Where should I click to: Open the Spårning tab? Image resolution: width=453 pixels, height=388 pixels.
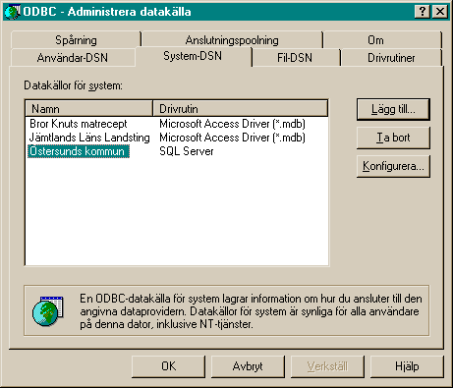coord(76,40)
